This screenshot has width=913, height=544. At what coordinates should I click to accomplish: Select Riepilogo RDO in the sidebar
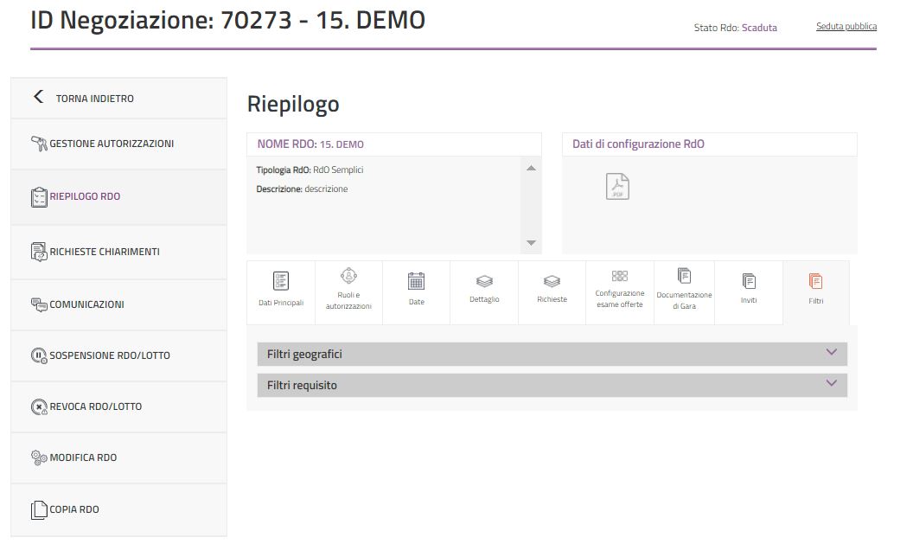(85, 196)
